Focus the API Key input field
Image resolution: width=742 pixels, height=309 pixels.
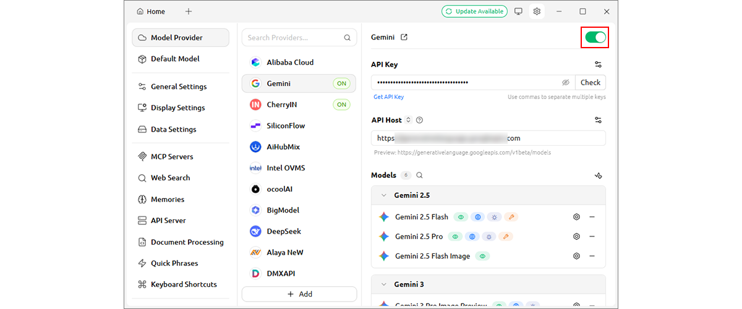coord(473,82)
